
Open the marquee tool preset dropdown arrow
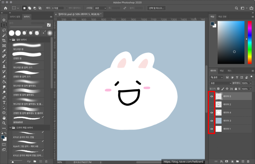18,8
